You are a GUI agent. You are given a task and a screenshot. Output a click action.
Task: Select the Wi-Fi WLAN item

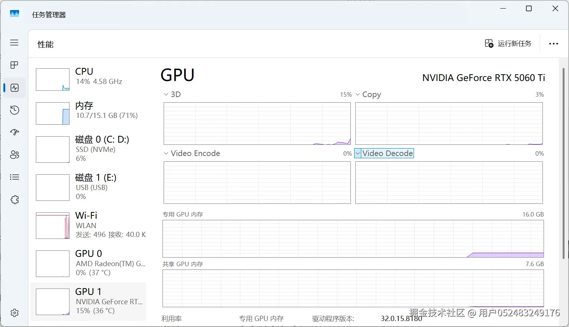coord(89,225)
